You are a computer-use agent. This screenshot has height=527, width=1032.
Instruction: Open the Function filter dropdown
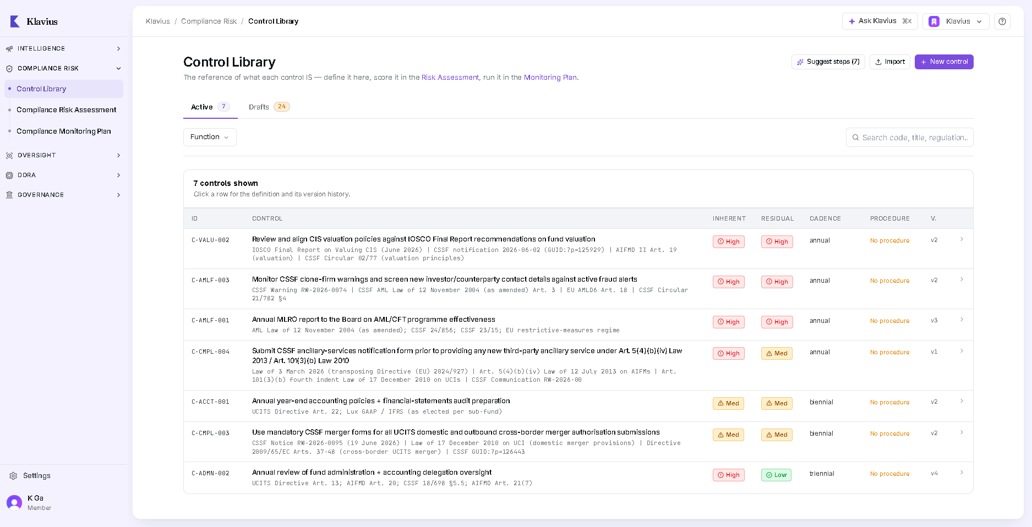click(210, 137)
